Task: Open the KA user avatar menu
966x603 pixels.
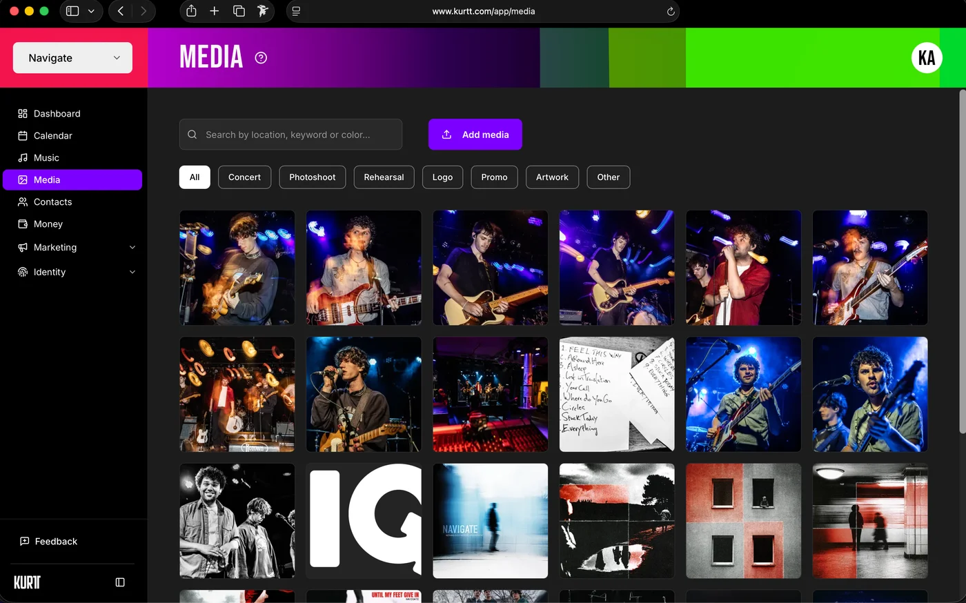Action: point(927,58)
